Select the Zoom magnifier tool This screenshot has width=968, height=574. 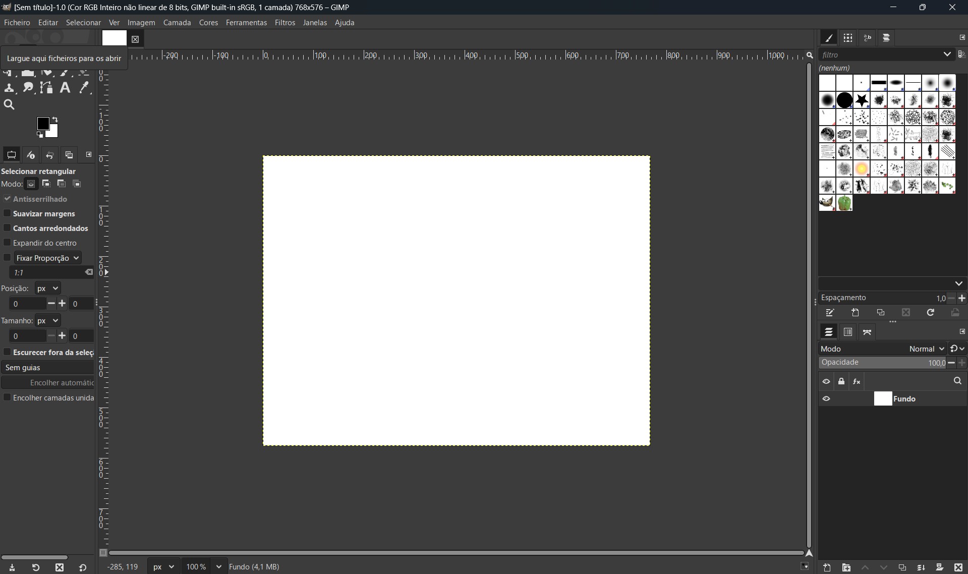tap(9, 105)
